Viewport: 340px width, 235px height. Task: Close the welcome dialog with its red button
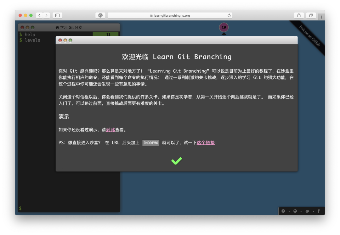tap(60, 40)
